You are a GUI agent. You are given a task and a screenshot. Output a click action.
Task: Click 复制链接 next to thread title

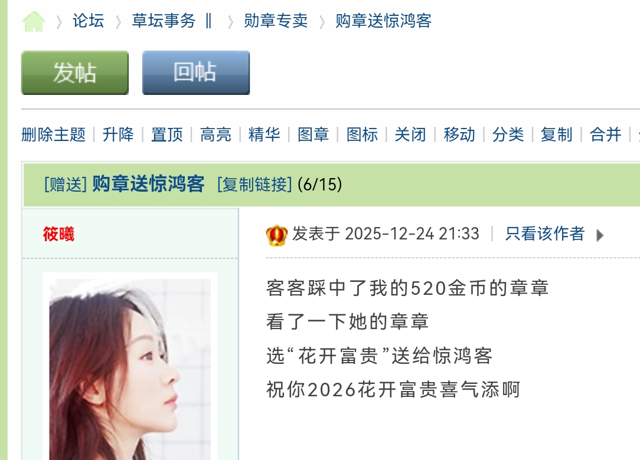click(x=254, y=185)
